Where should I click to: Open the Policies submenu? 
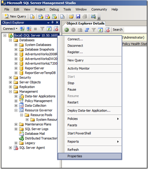[x=90, y=119]
